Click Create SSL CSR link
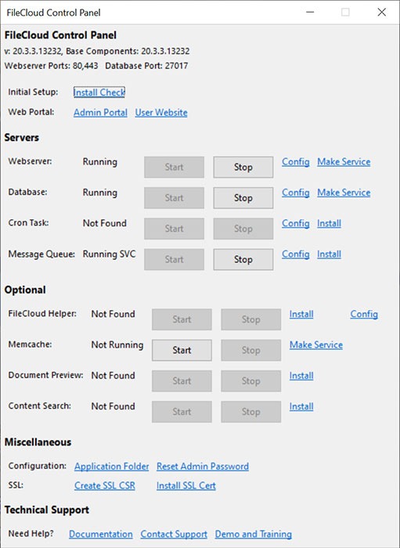The image size is (400, 548). (105, 486)
